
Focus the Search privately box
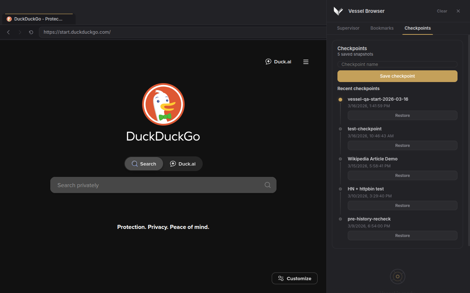[x=163, y=185]
